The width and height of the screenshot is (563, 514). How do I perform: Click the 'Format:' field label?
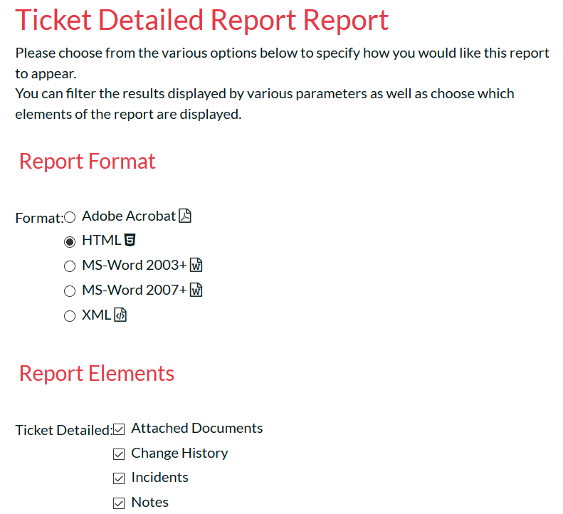(39, 218)
